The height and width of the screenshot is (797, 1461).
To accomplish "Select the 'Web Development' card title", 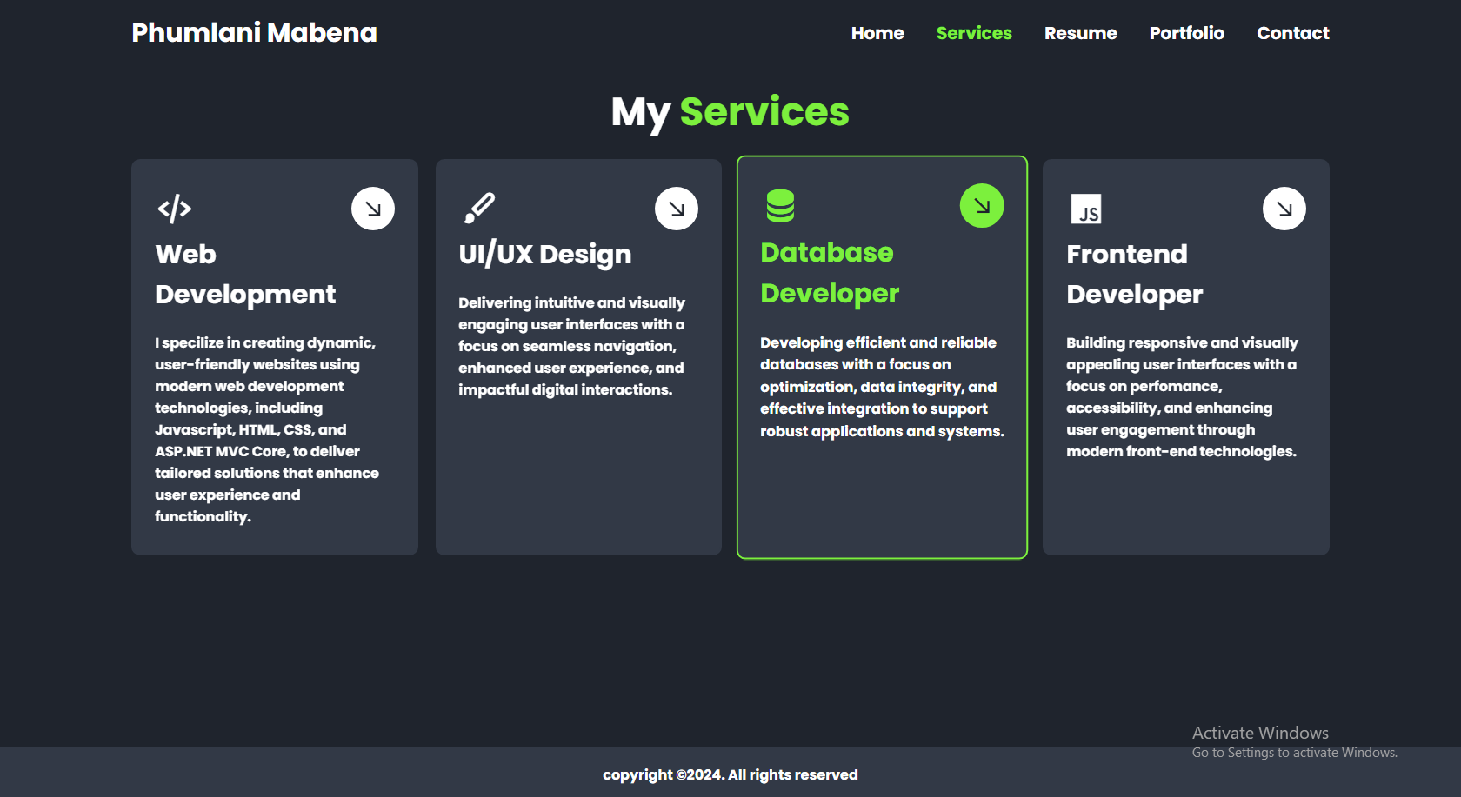I will [245, 275].
